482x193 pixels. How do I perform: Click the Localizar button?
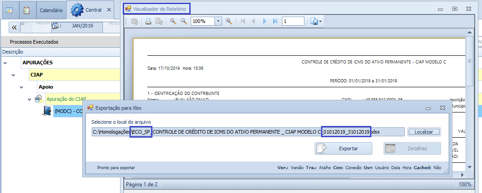(424, 132)
